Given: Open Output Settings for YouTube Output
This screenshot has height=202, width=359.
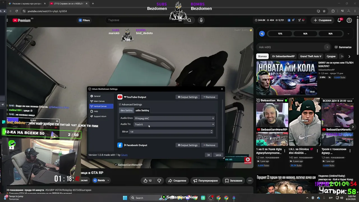Looking at the screenshot, I should [188, 97].
